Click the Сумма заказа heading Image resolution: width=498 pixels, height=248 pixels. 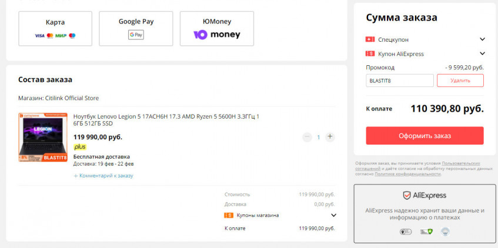coord(402,18)
